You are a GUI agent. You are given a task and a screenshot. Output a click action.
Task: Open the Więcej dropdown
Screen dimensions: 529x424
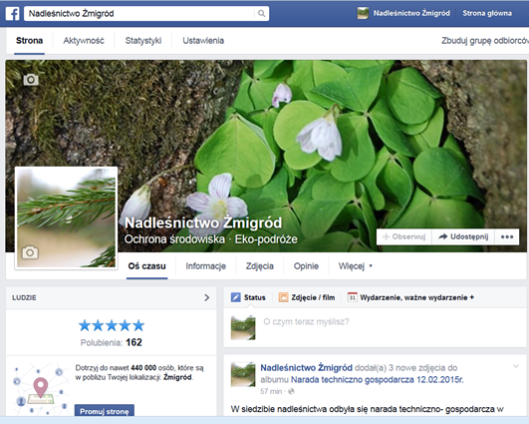tap(356, 266)
